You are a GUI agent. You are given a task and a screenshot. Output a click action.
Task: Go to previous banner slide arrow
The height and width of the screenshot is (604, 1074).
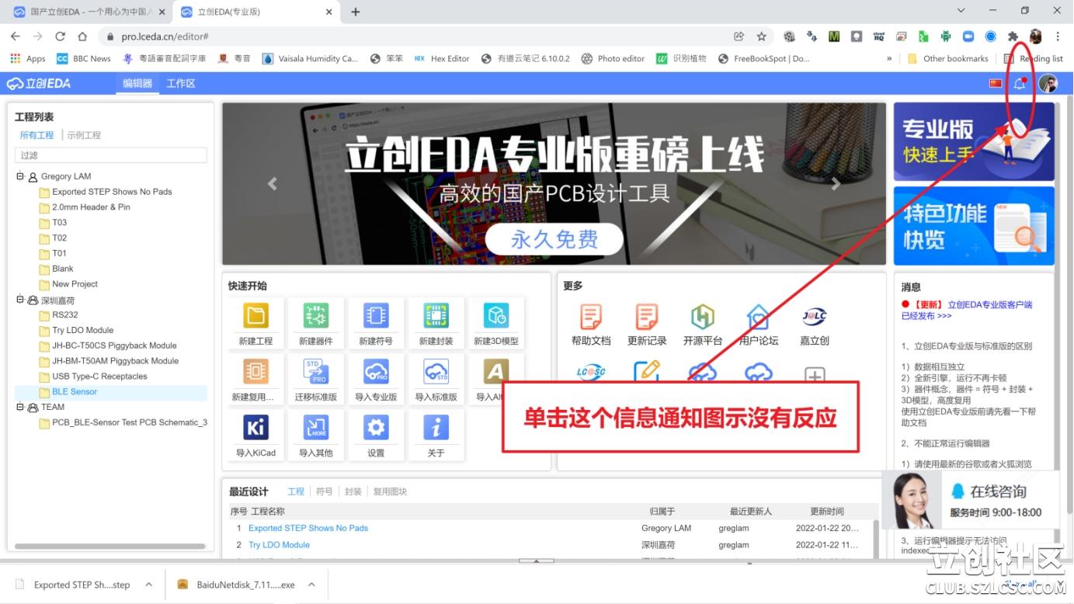point(273,184)
